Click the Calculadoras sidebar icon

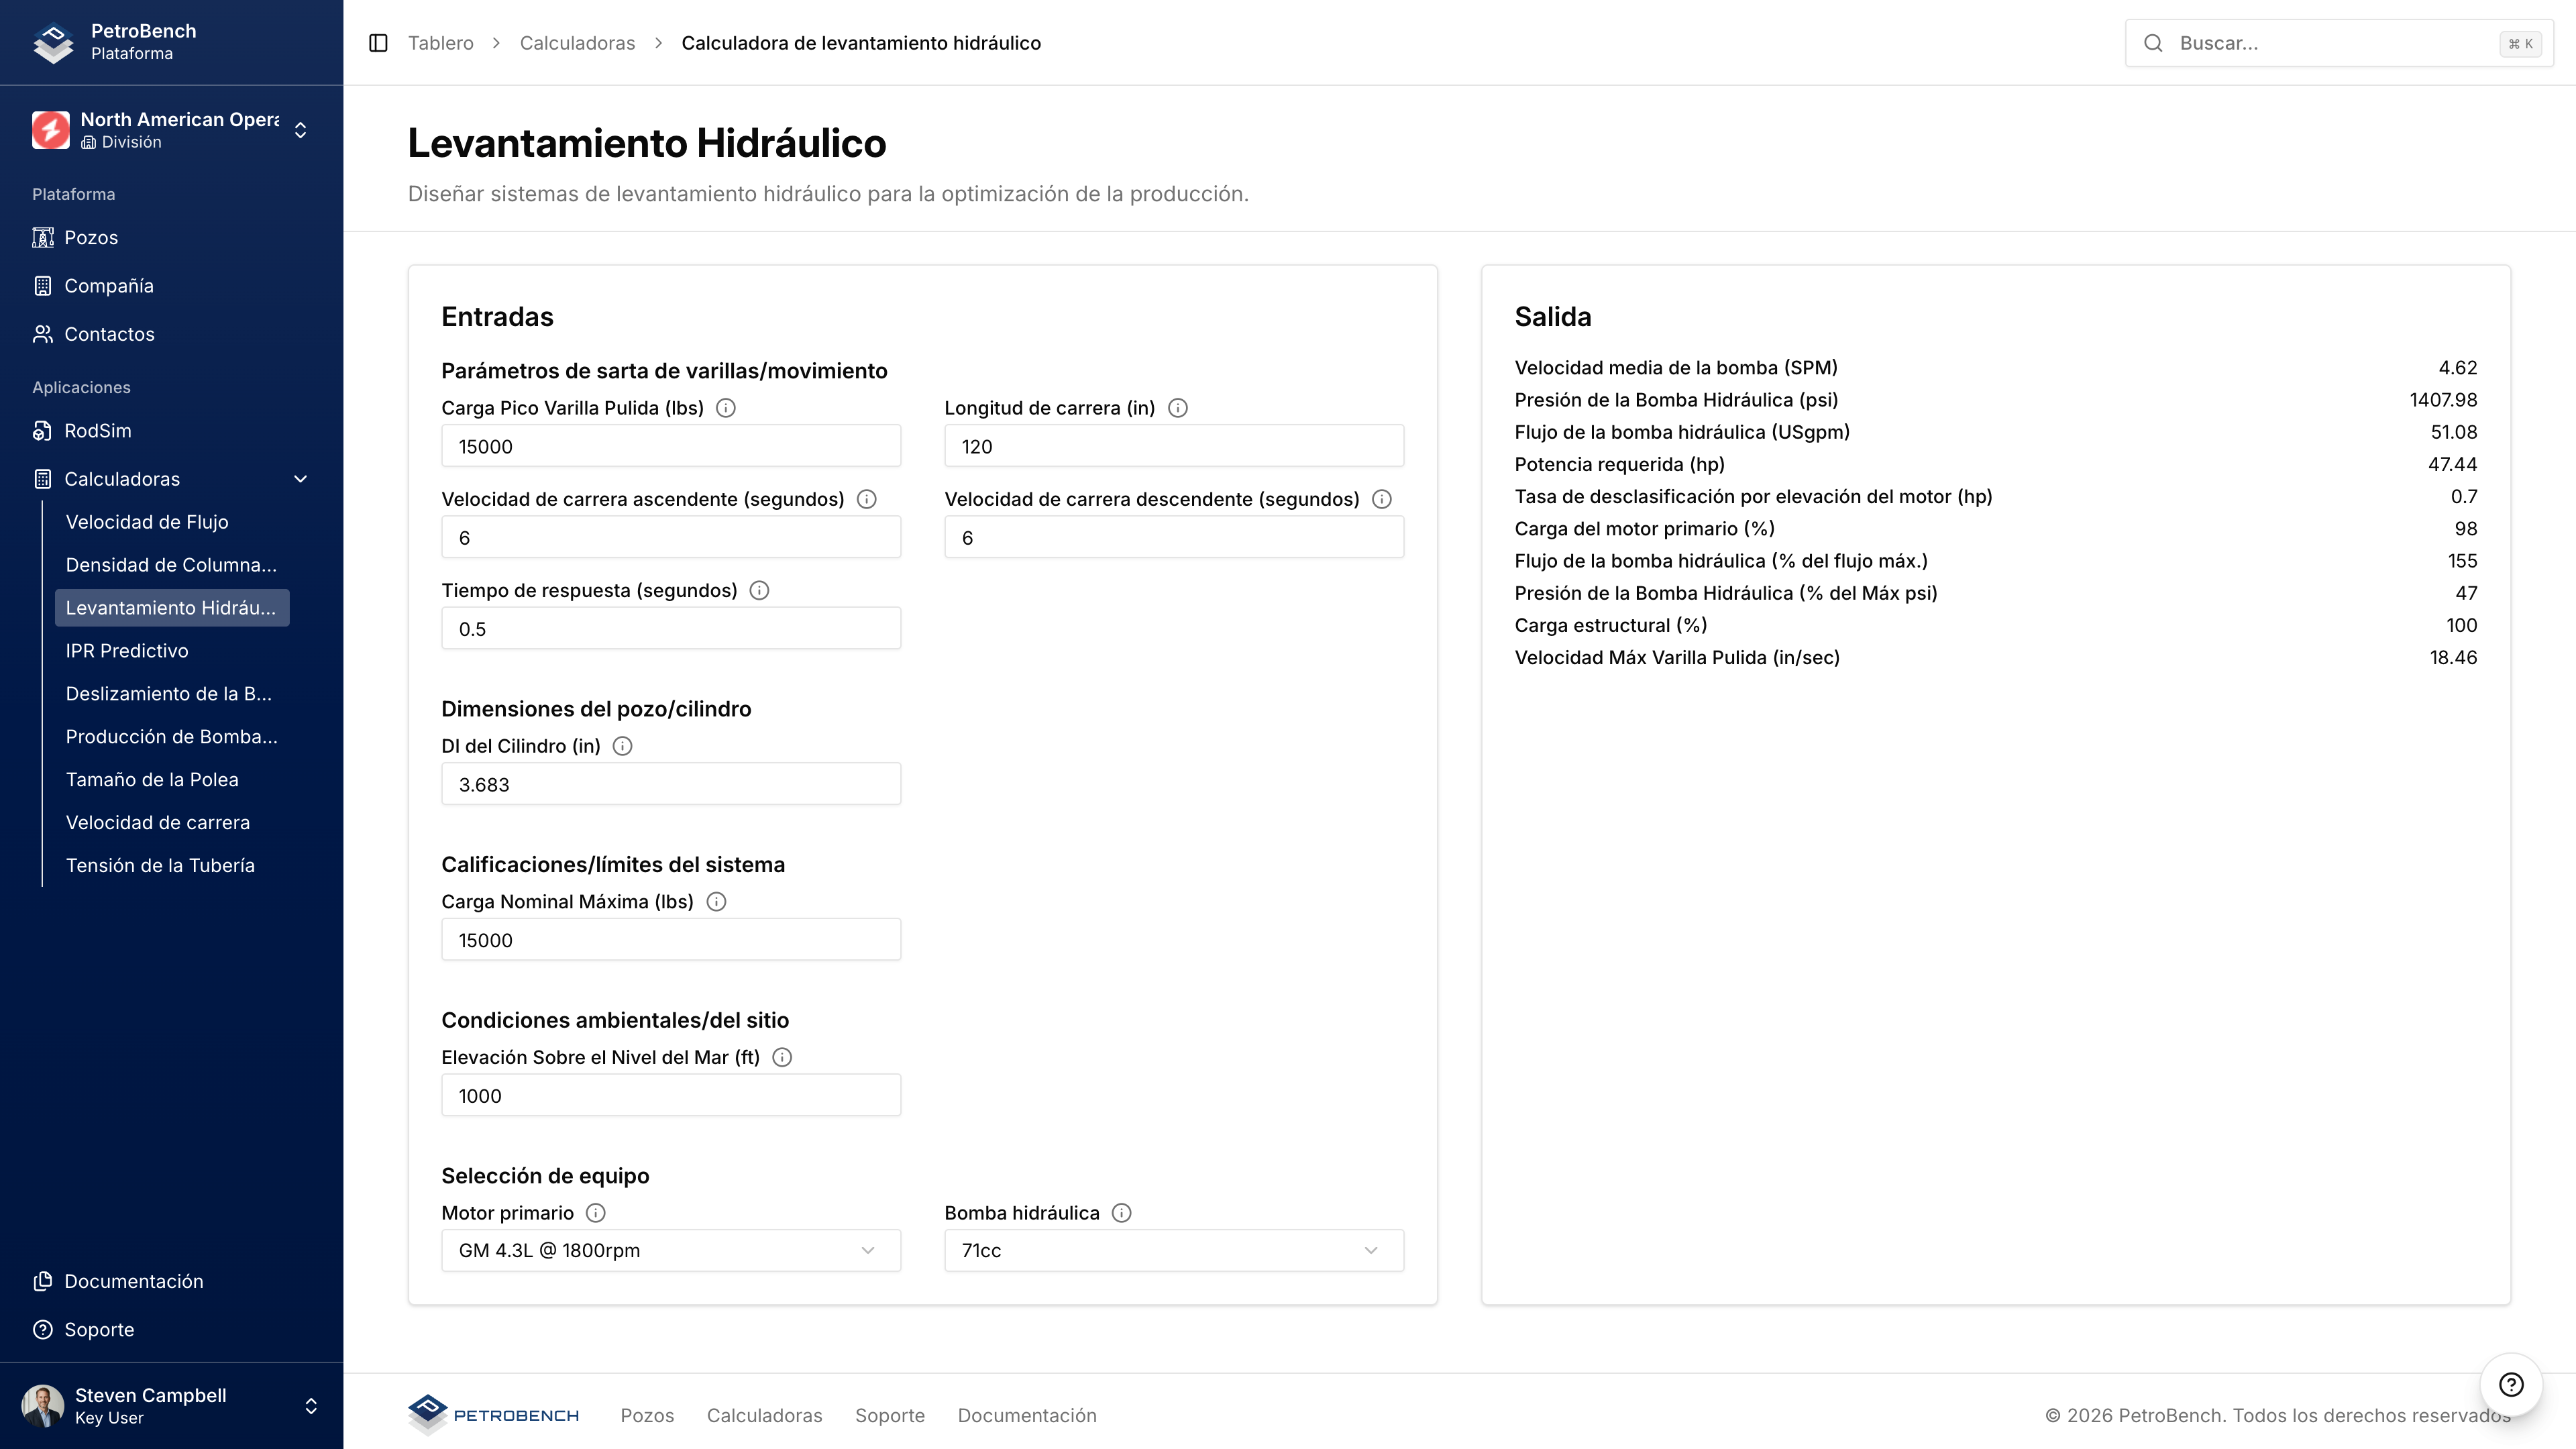coord(43,478)
